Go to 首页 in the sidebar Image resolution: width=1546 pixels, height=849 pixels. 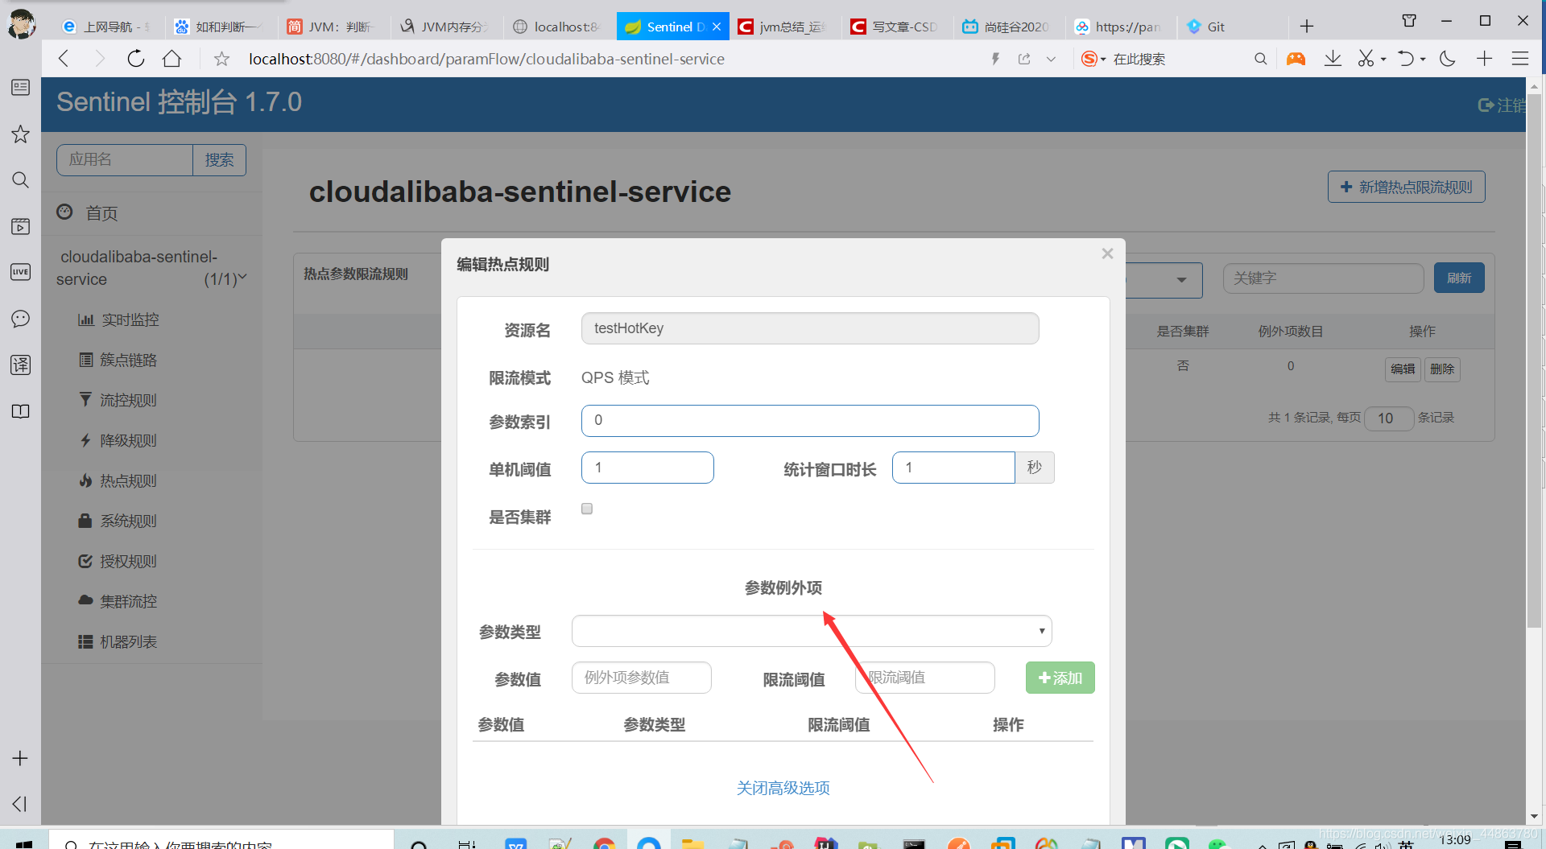[88, 212]
